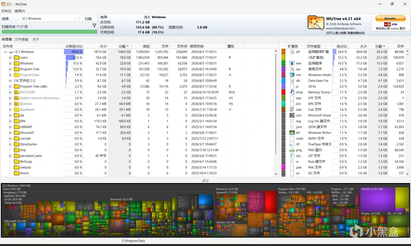Expand the persistent_data folder node

pyautogui.click(x=10, y=156)
